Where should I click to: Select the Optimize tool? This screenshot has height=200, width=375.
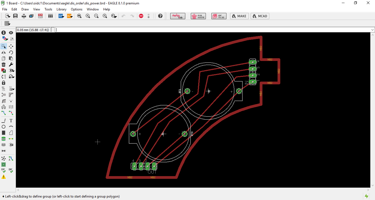[11, 101]
